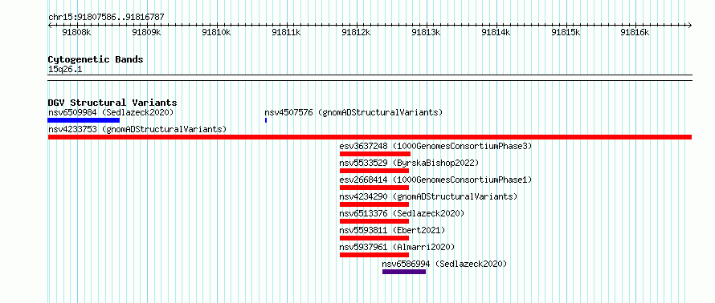Click the 91809k ruler mark
Viewport: 715px width, 303px height.
coord(147,33)
